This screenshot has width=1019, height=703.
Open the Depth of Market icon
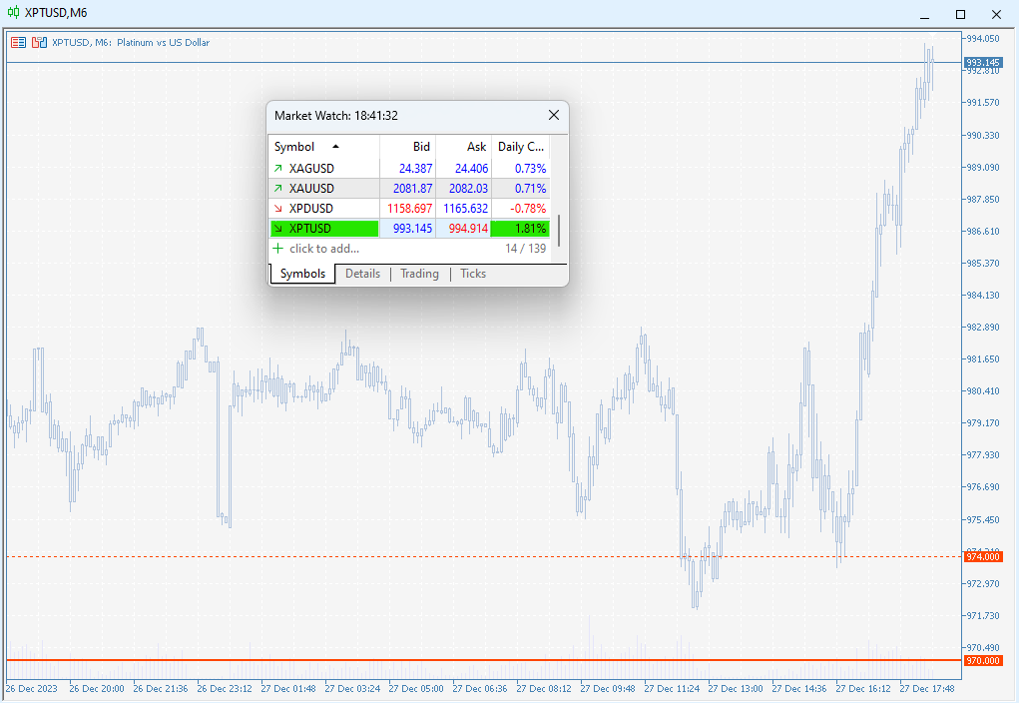tap(39, 42)
